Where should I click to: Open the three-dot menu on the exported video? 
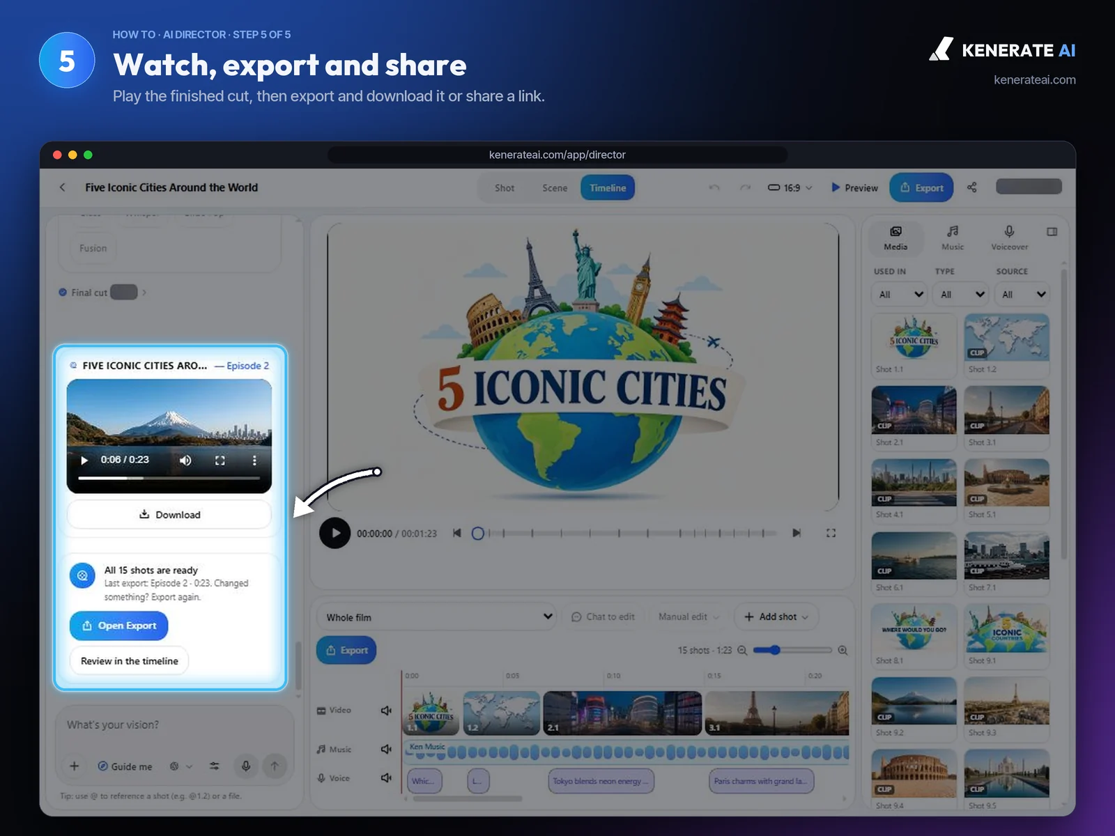(254, 460)
